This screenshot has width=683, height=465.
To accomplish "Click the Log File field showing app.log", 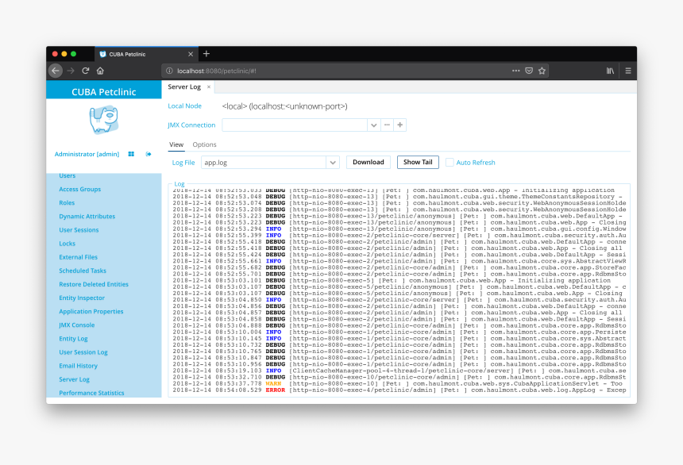I will [264, 163].
